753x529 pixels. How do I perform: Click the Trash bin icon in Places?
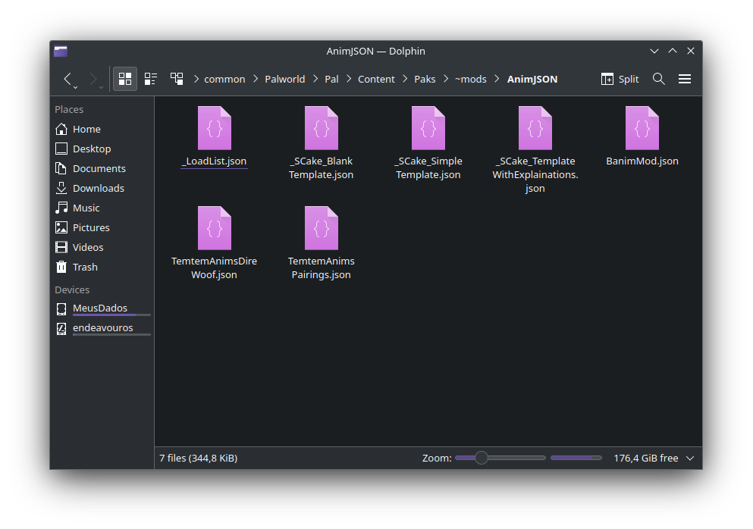click(x=61, y=267)
